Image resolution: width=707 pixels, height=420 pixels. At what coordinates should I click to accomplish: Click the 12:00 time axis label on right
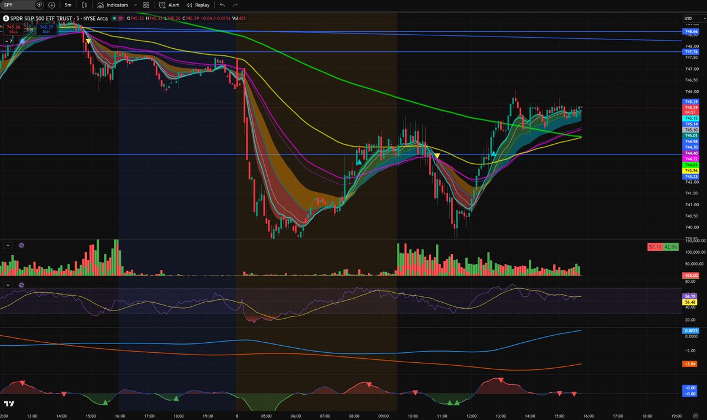[x=472, y=416]
